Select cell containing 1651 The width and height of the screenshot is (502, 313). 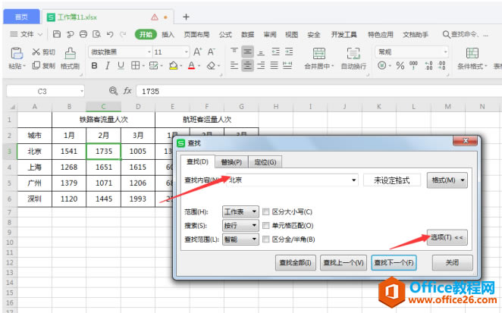(x=104, y=167)
